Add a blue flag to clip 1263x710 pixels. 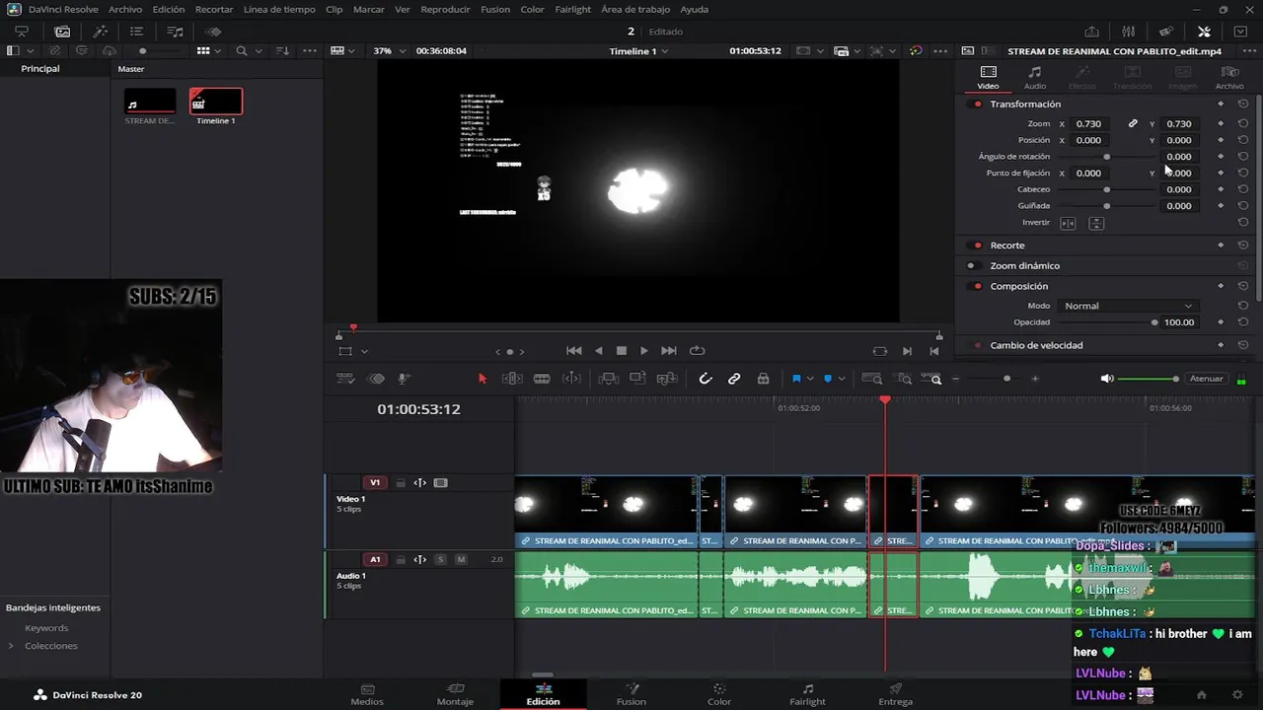click(x=796, y=379)
